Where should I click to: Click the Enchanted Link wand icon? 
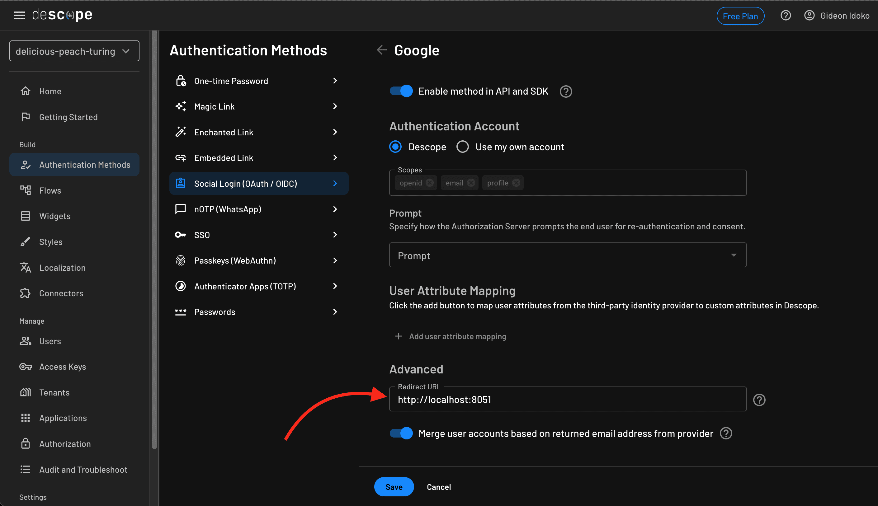click(x=181, y=132)
